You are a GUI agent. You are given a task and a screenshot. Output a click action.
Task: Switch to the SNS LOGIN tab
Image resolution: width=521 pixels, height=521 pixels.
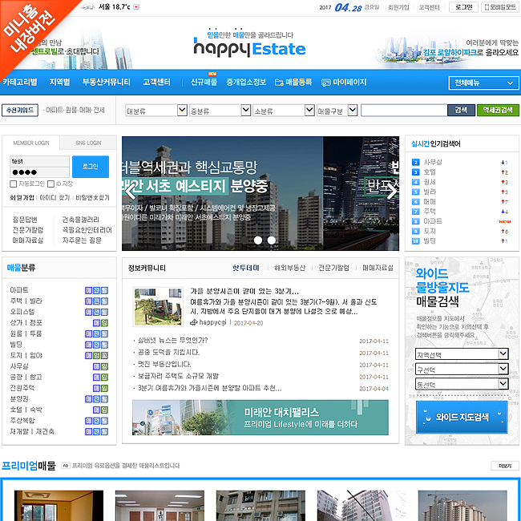coord(88,143)
